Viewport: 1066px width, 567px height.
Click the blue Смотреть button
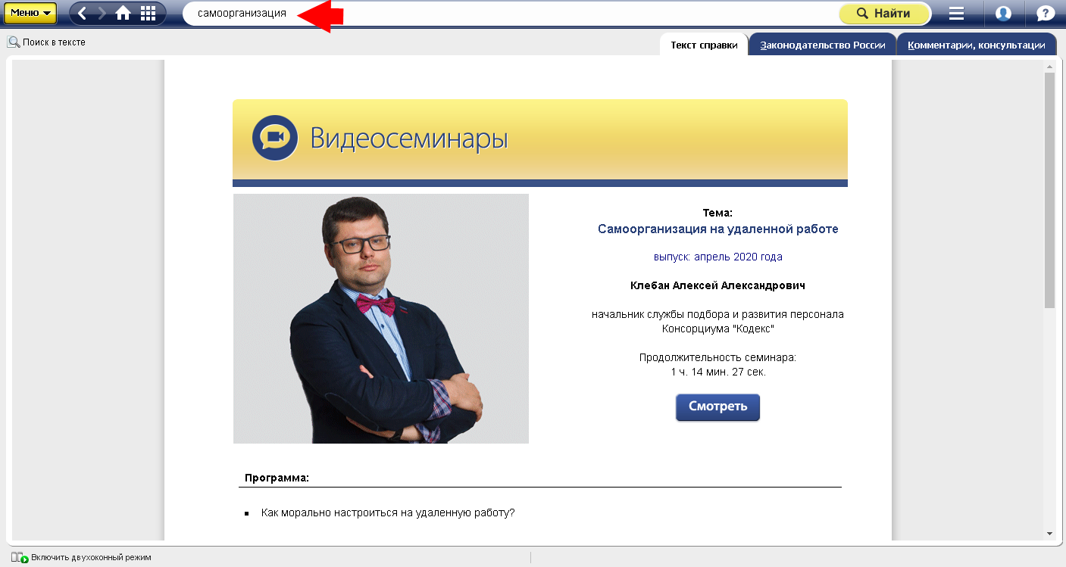[717, 407]
